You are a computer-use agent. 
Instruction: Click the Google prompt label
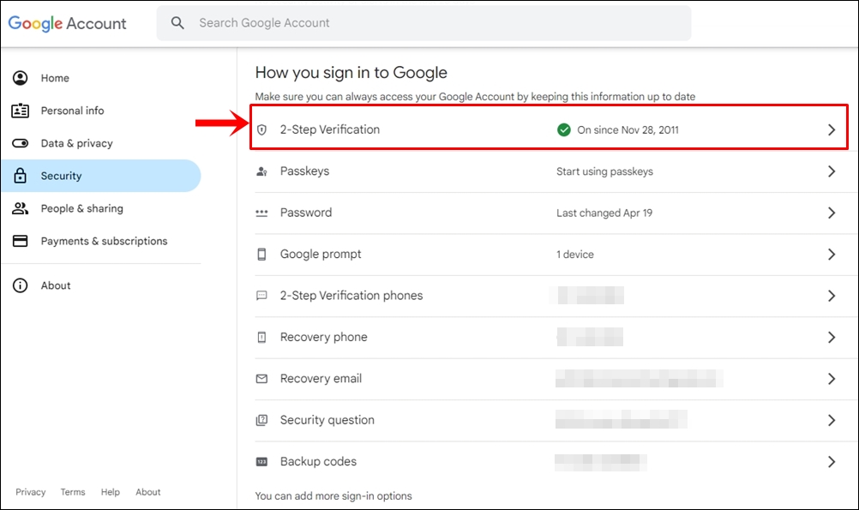coord(321,255)
